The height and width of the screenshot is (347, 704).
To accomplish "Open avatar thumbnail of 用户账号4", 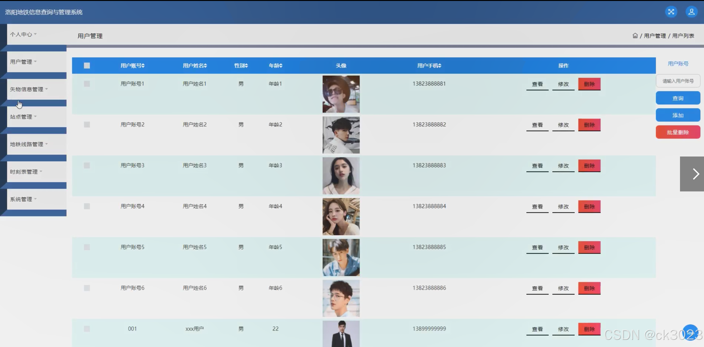I will 341,217.
